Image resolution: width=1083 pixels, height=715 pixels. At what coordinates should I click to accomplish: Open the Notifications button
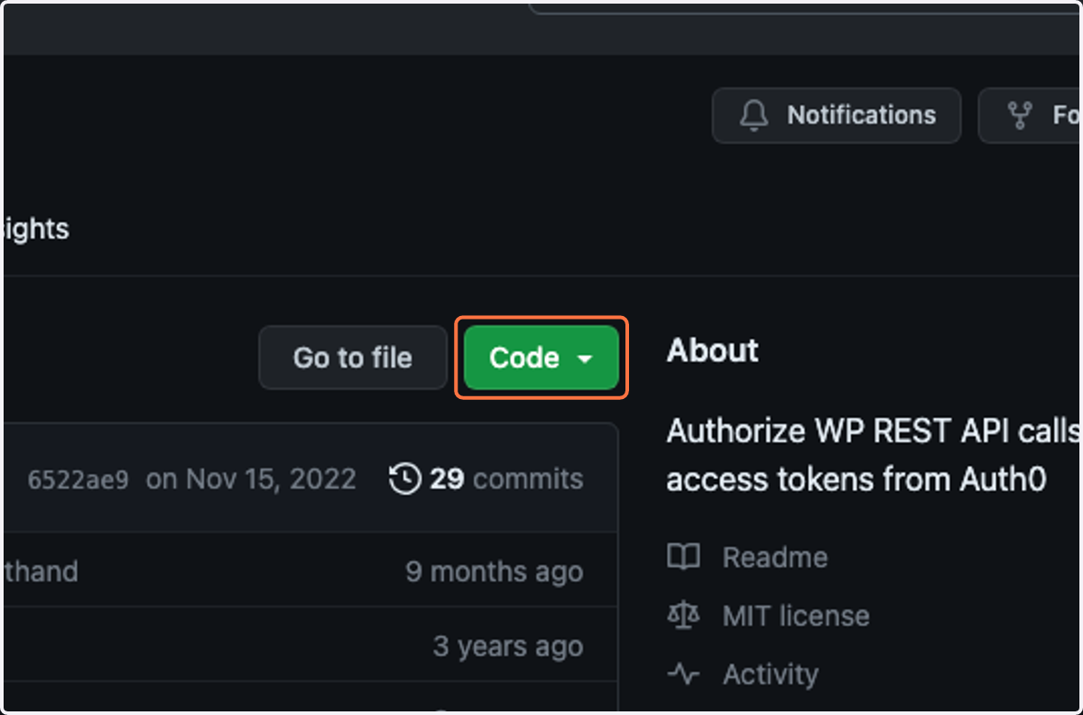[x=837, y=116]
